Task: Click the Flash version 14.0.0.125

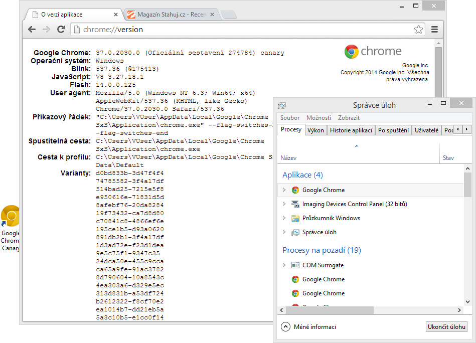Action: [116, 85]
